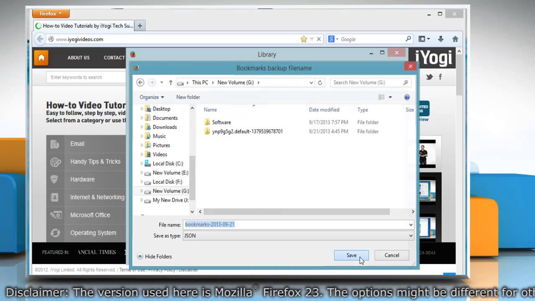Click This PC in address path
The width and height of the screenshot is (535, 301).
[200, 82]
